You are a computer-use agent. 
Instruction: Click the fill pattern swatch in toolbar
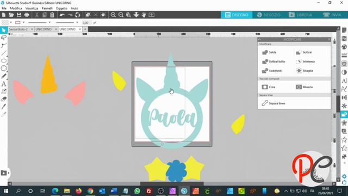(x=5, y=22)
